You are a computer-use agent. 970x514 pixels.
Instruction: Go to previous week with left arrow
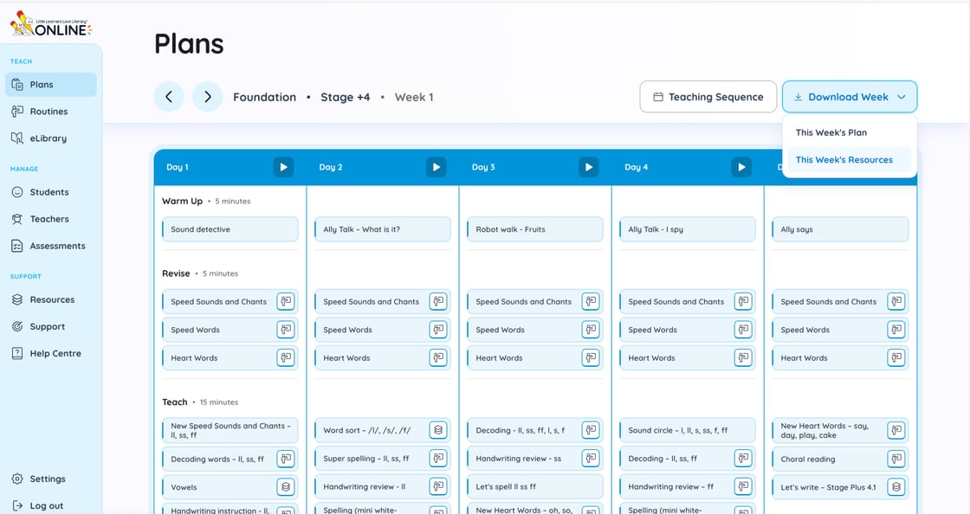[169, 97]
